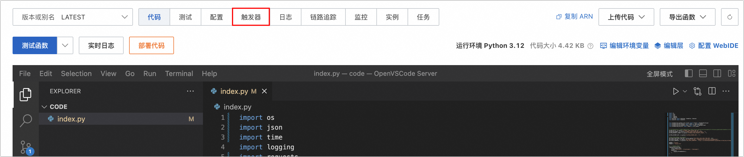Toggle secondary side bar layout icon
Viewport: 744px width, 157px height.
(x=717, y=74)
